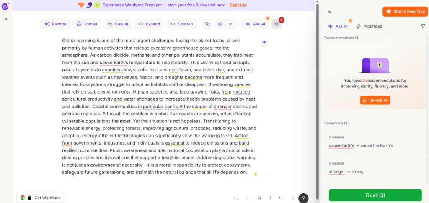Click the purple arrow bubble beside text

pos(264,42)
